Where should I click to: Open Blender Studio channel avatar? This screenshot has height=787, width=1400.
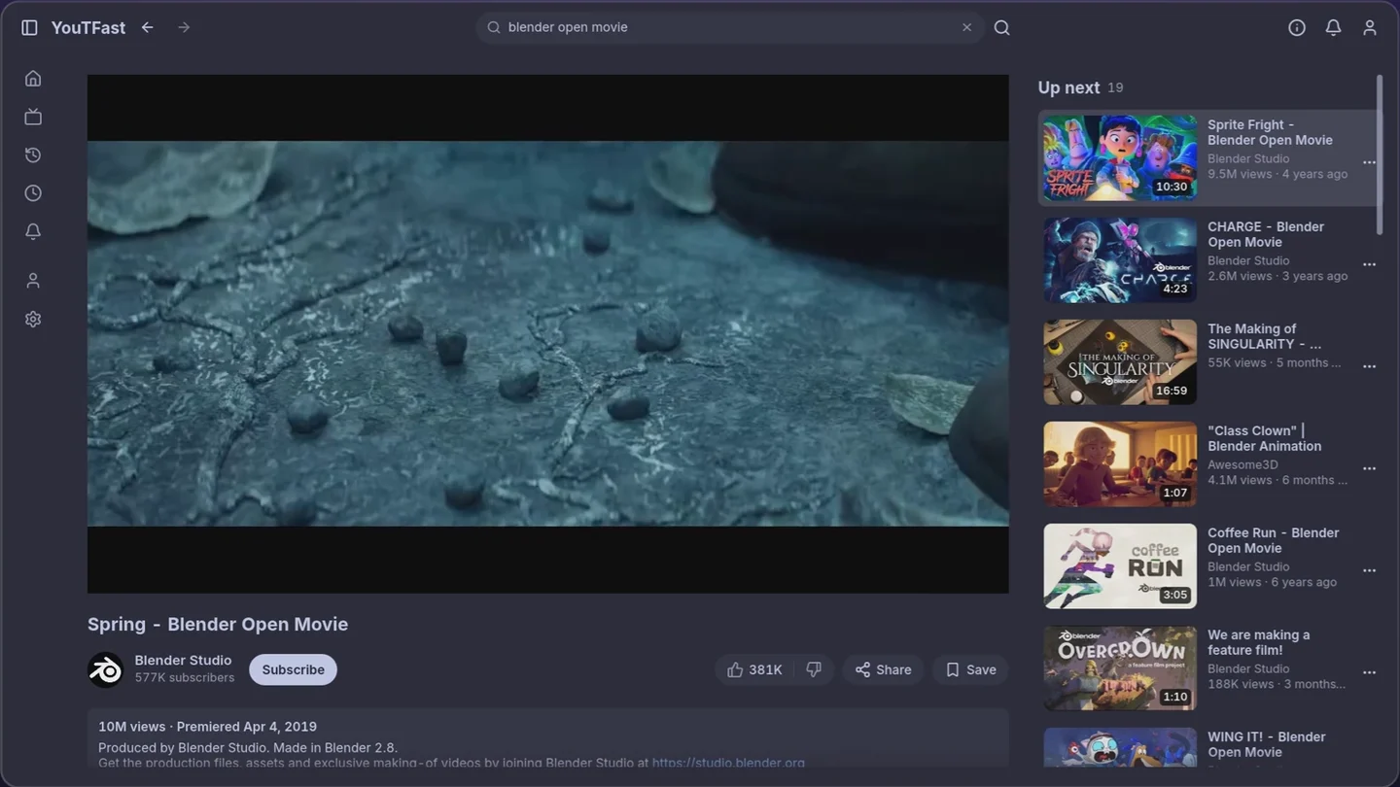pyautogui.click(x=105, y=669)
